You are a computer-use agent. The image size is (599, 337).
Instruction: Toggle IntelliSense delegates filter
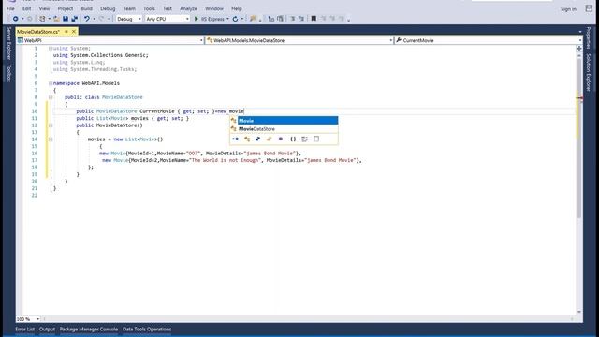281,139
